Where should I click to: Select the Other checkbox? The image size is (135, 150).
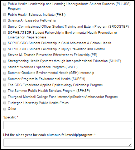(x=5, y=109)
